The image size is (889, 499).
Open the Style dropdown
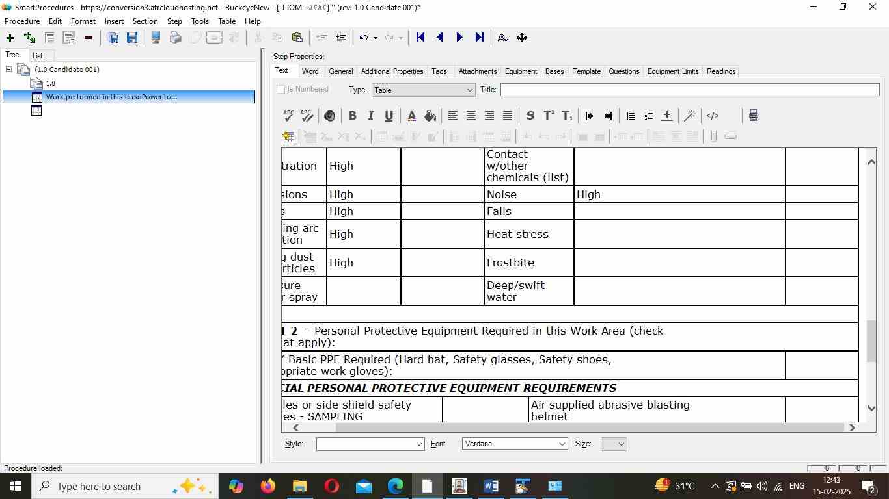[x=370, y=444]
